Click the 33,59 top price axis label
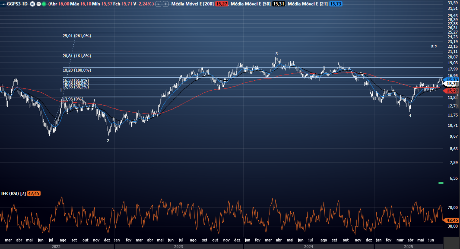The width and height of the screenshot is (460, 249). [452, 3]
